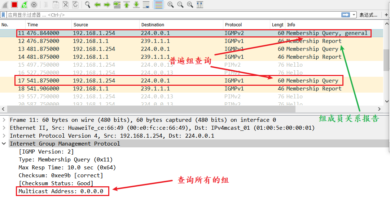Screen dimensions: 390x209
Task: Collapse the Internet Group Management Protocol node
Action: click(4, 144)
